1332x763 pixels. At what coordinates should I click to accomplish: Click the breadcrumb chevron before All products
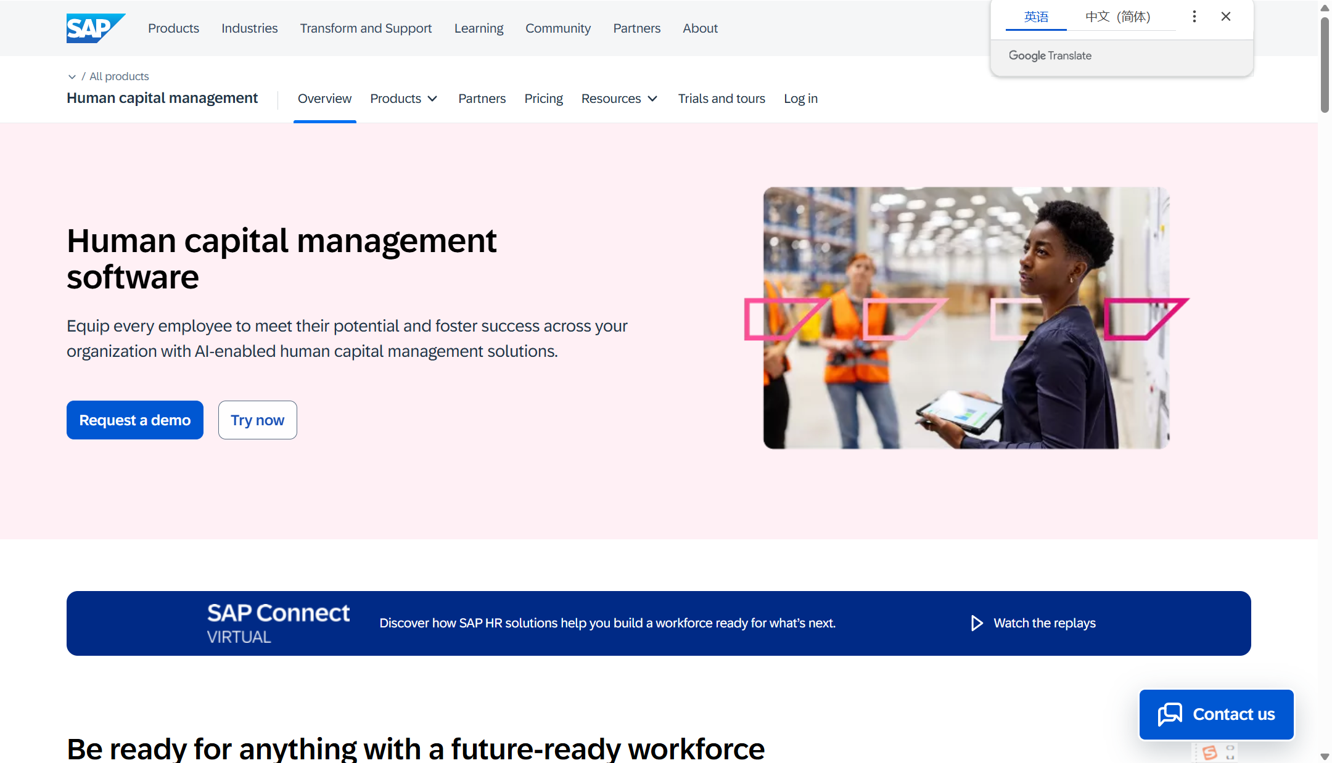[72, 76]
